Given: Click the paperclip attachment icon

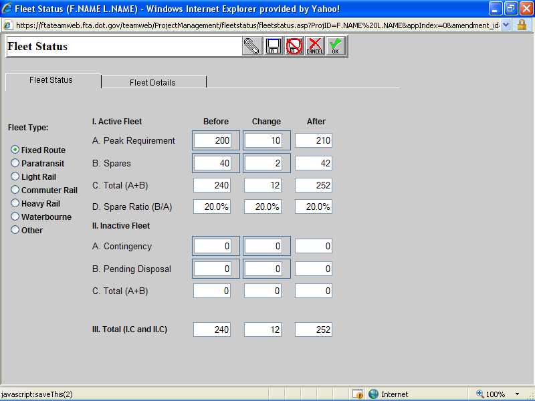Looking at the screenshot, I should pos(252,46).
